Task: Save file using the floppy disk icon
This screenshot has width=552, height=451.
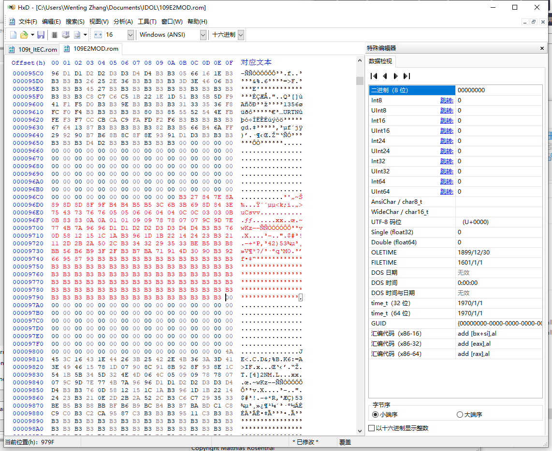Action: click(41, 35)
